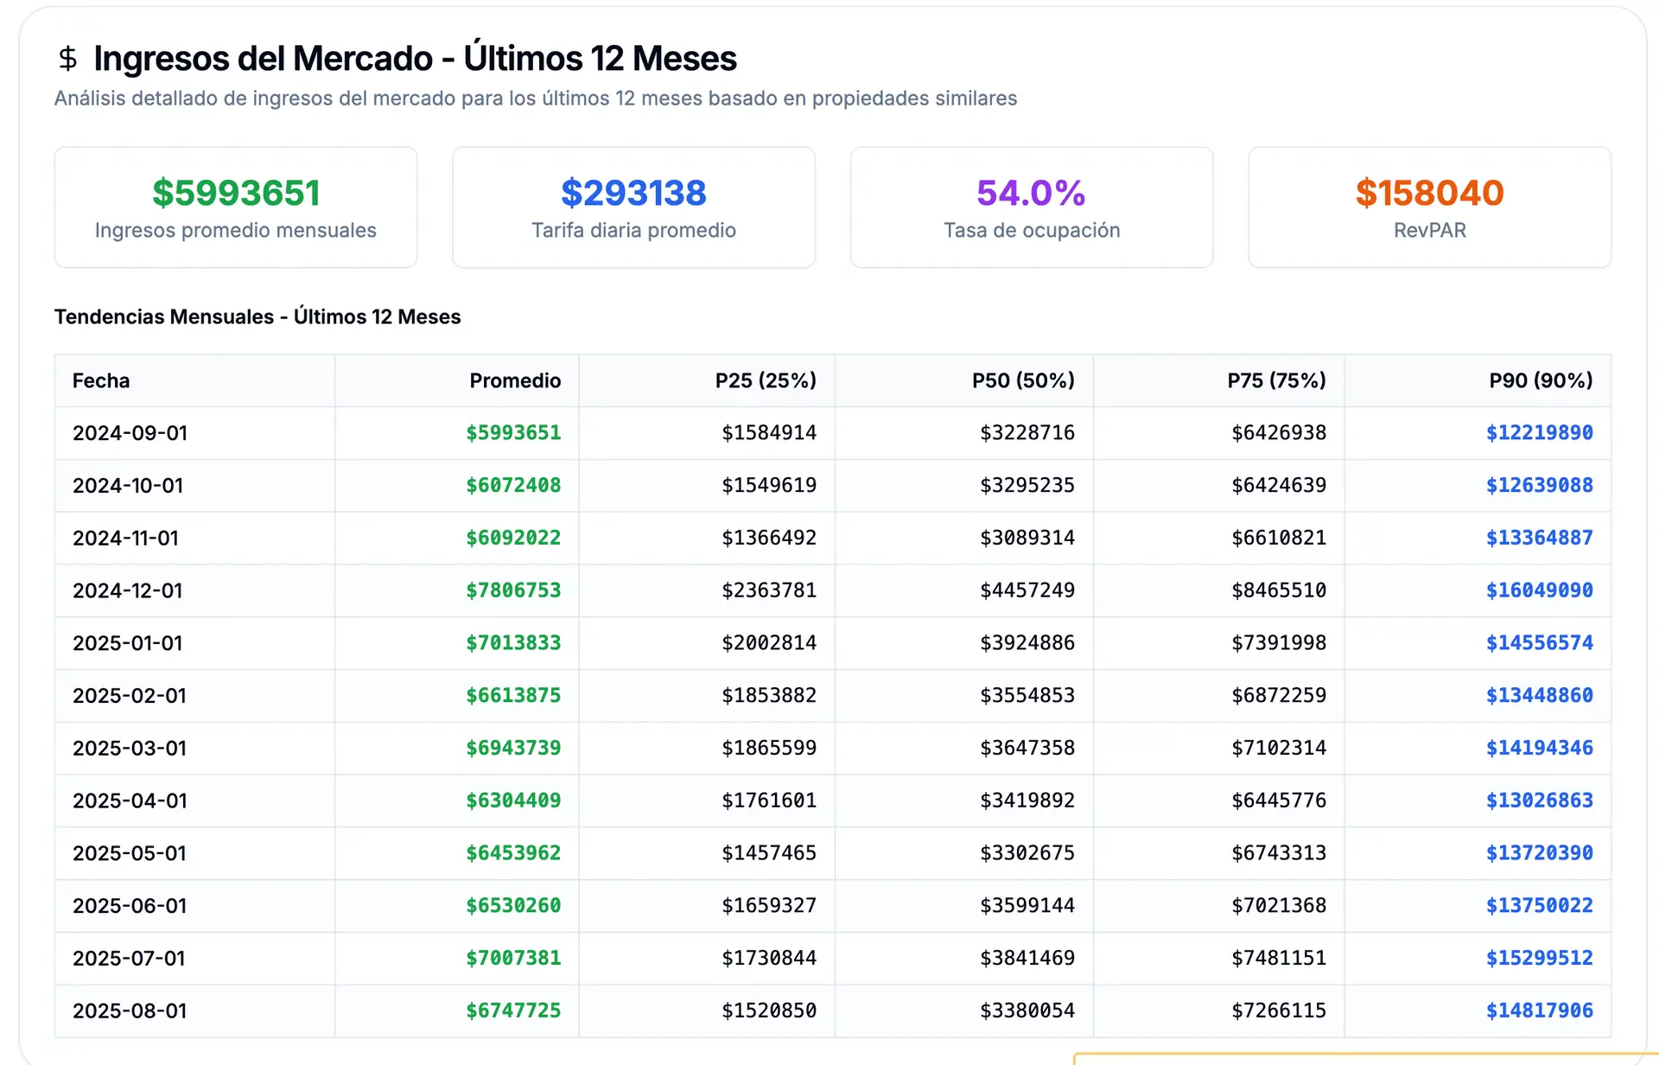
Task: Click the Fecha column header
Action: point(101,380)
